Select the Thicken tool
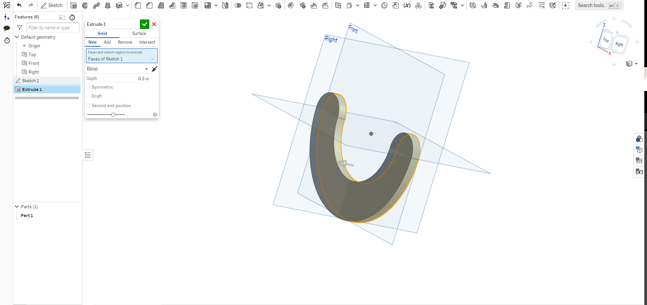The image size is (647, 305). click(119, 5)
